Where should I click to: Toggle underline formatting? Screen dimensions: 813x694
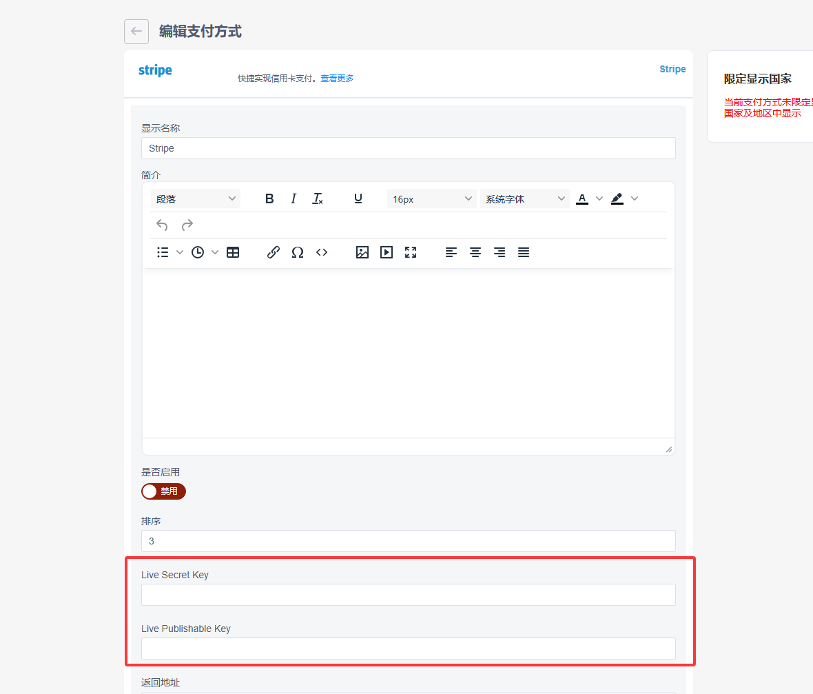[358, 198]
